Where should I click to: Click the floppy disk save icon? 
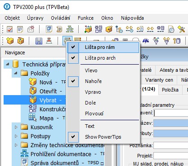[x=39, y=41]
